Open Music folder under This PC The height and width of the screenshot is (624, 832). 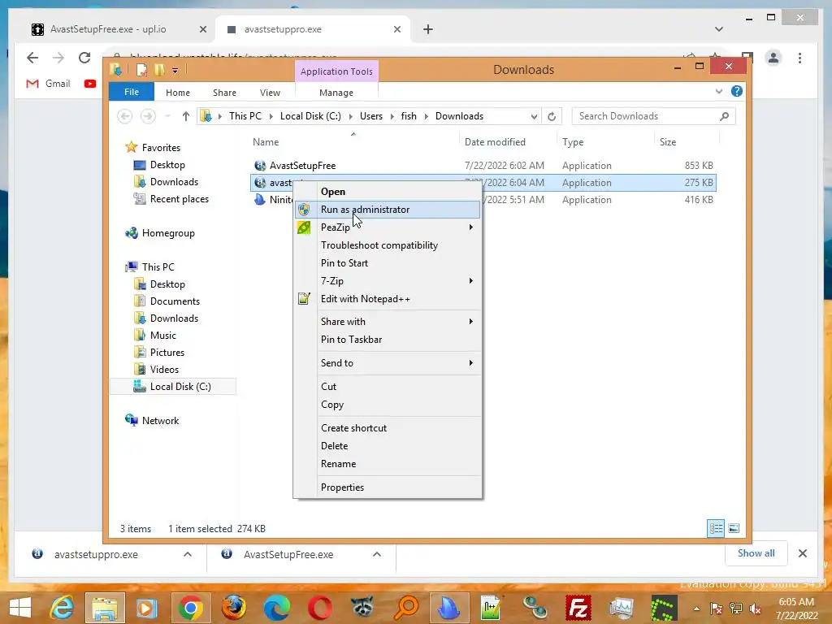[162, 336]
